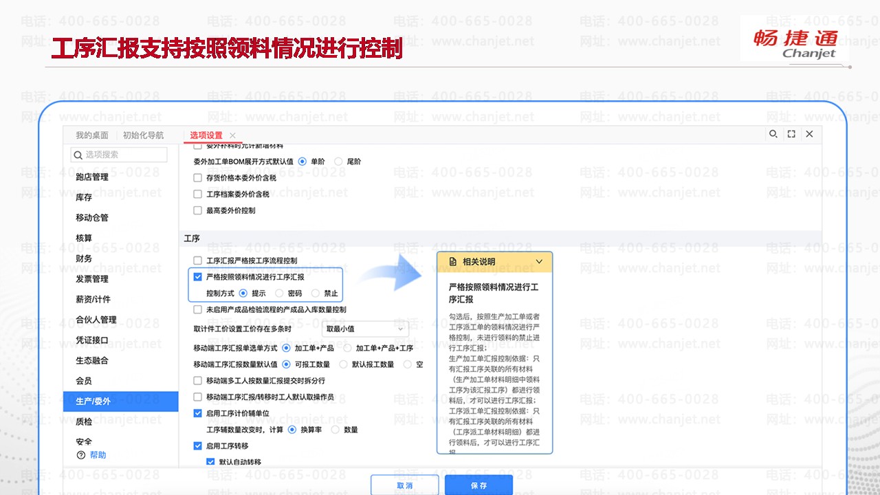
Task: Open the 库存 settings category
Action: pyautogui.click(x=84, y=197)
